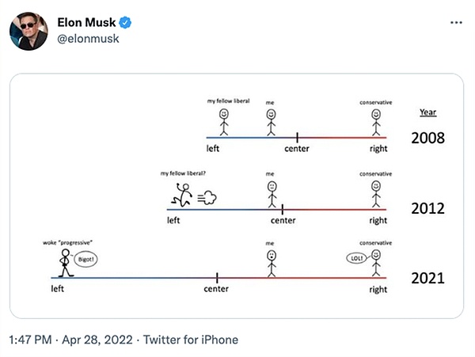Click the "me" stick figure in 2021 row
The width and height of the screenshot is (475, 357).
[x=272, y=263]
